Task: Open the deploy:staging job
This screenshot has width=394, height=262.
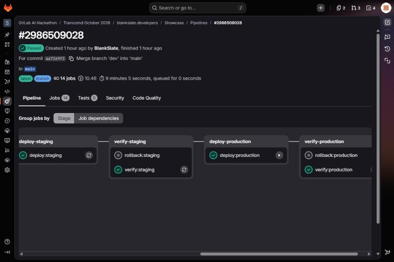Action: 45,155
